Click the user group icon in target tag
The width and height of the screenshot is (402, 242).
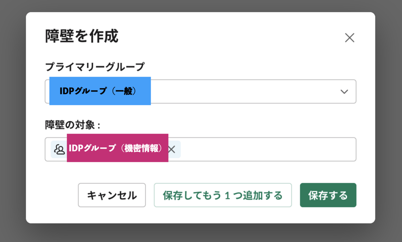pyautogui.click(x=59, y=149)
